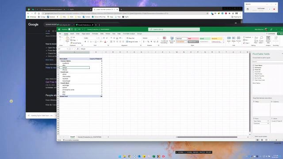Click the percent style button
The width and height of the screenshot is (283, 159).
(148, 42)
